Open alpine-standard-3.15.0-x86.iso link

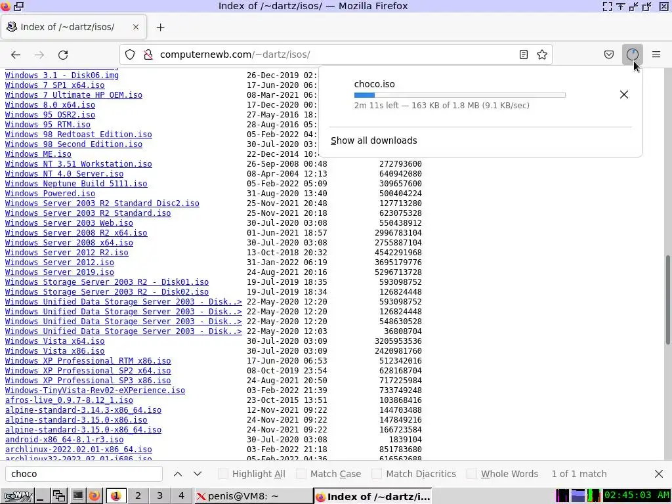click(x=76, y=420)
